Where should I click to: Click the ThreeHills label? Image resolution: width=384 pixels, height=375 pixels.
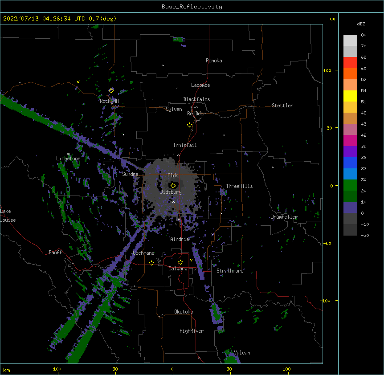(239, 186)
